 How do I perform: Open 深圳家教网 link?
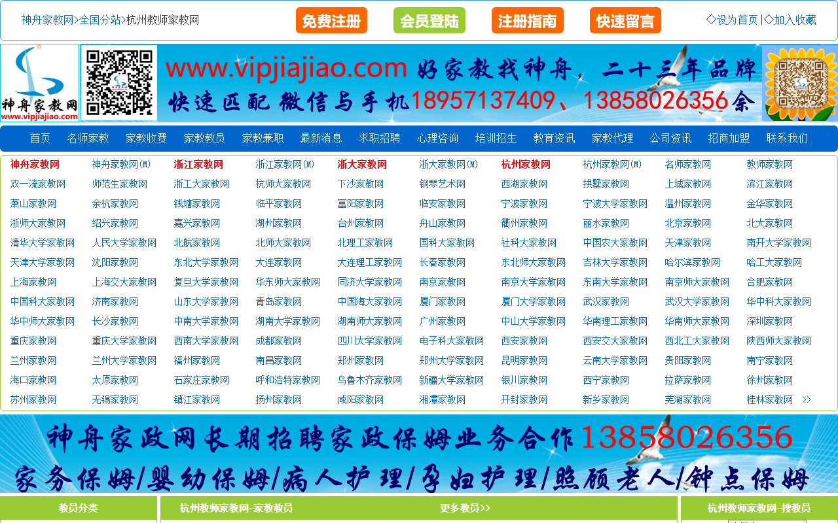point(770,321)
